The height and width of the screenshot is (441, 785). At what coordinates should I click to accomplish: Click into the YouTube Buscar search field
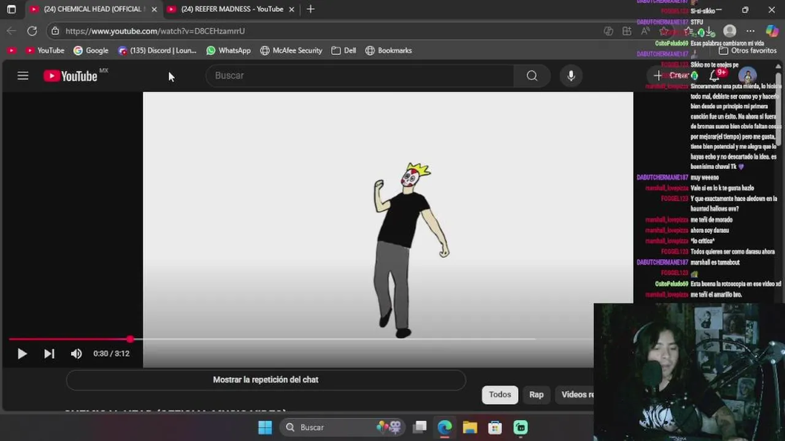coord(359,75)
